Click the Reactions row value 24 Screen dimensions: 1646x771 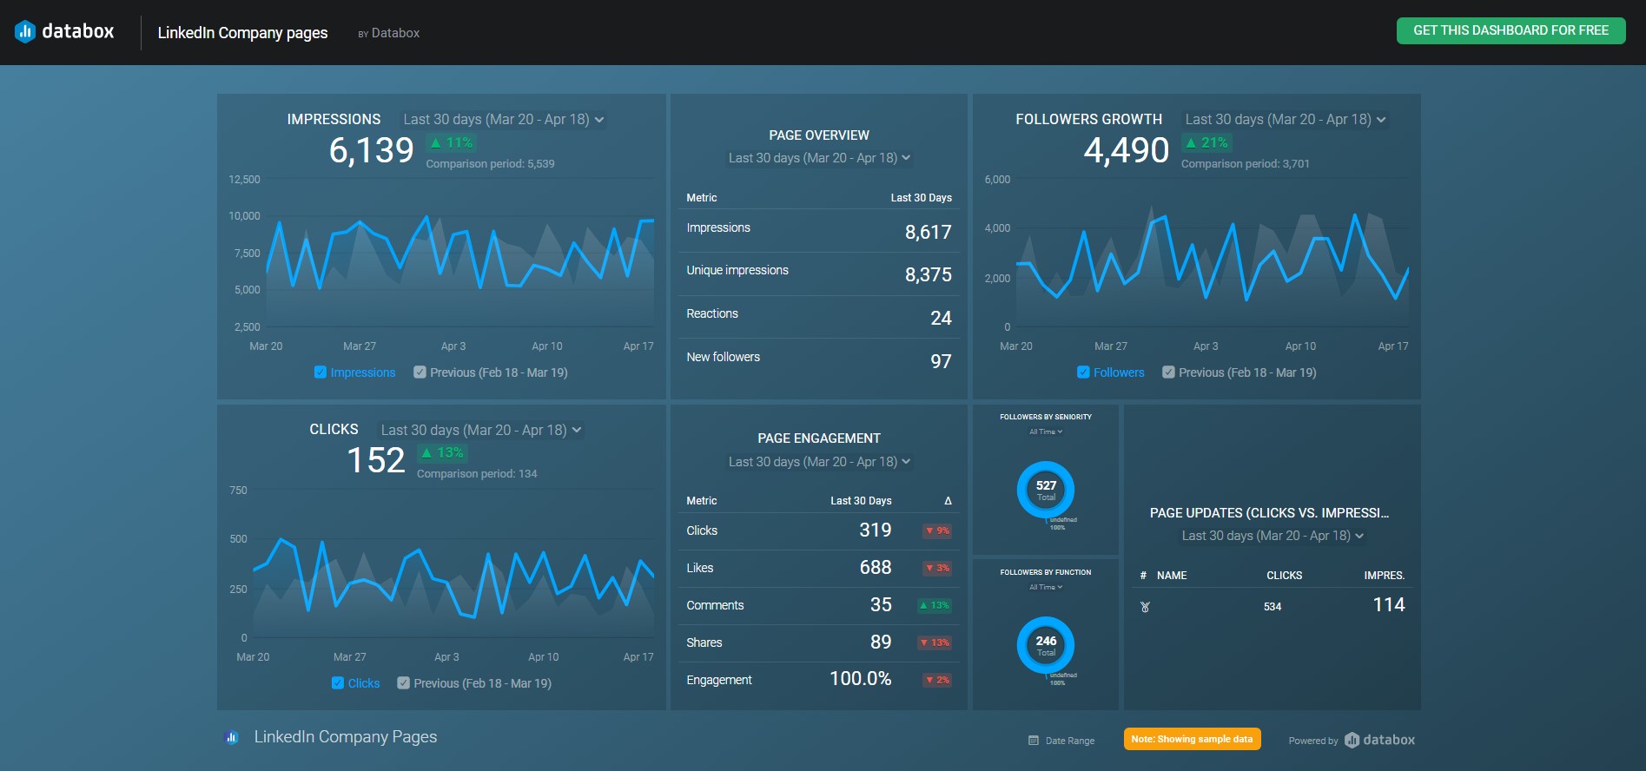[942, 318]
